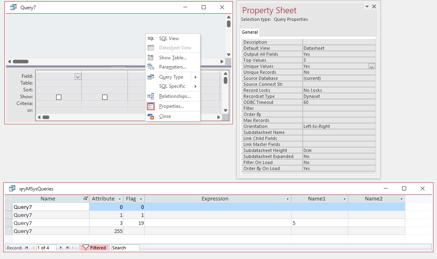The height and width of the screenshot is (259, 437).
Task: Open Property Sheet pane options arrow
Action: pos(367,6)
